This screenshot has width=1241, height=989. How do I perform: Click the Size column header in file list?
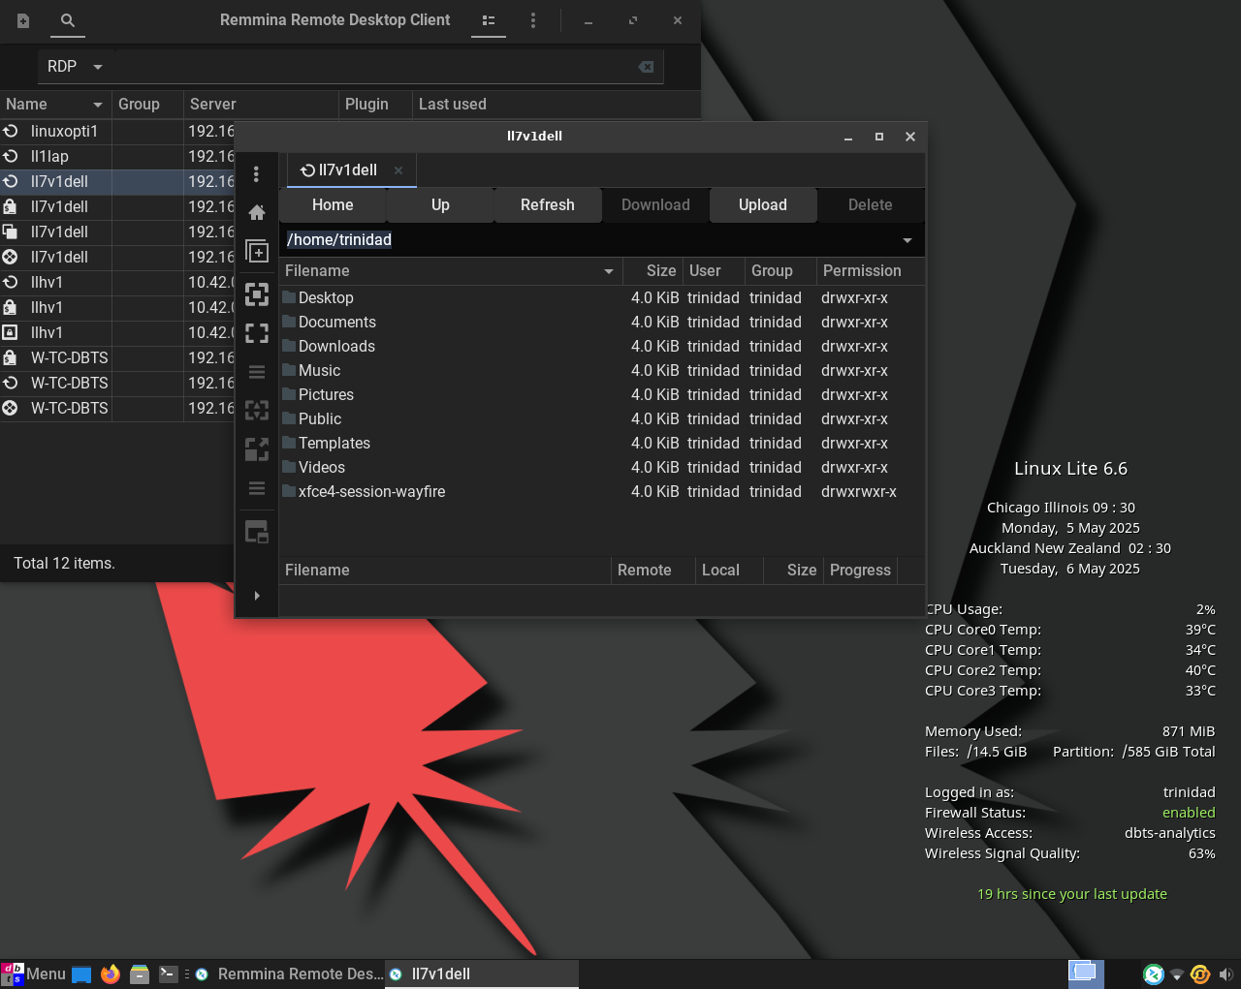point(652,271)
